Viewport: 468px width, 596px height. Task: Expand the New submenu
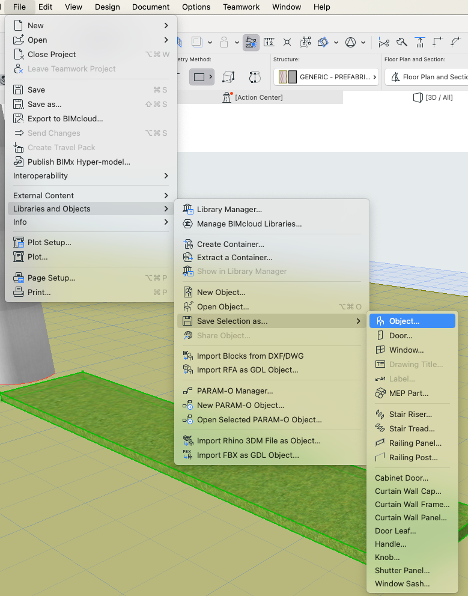(x=91, y=25)
